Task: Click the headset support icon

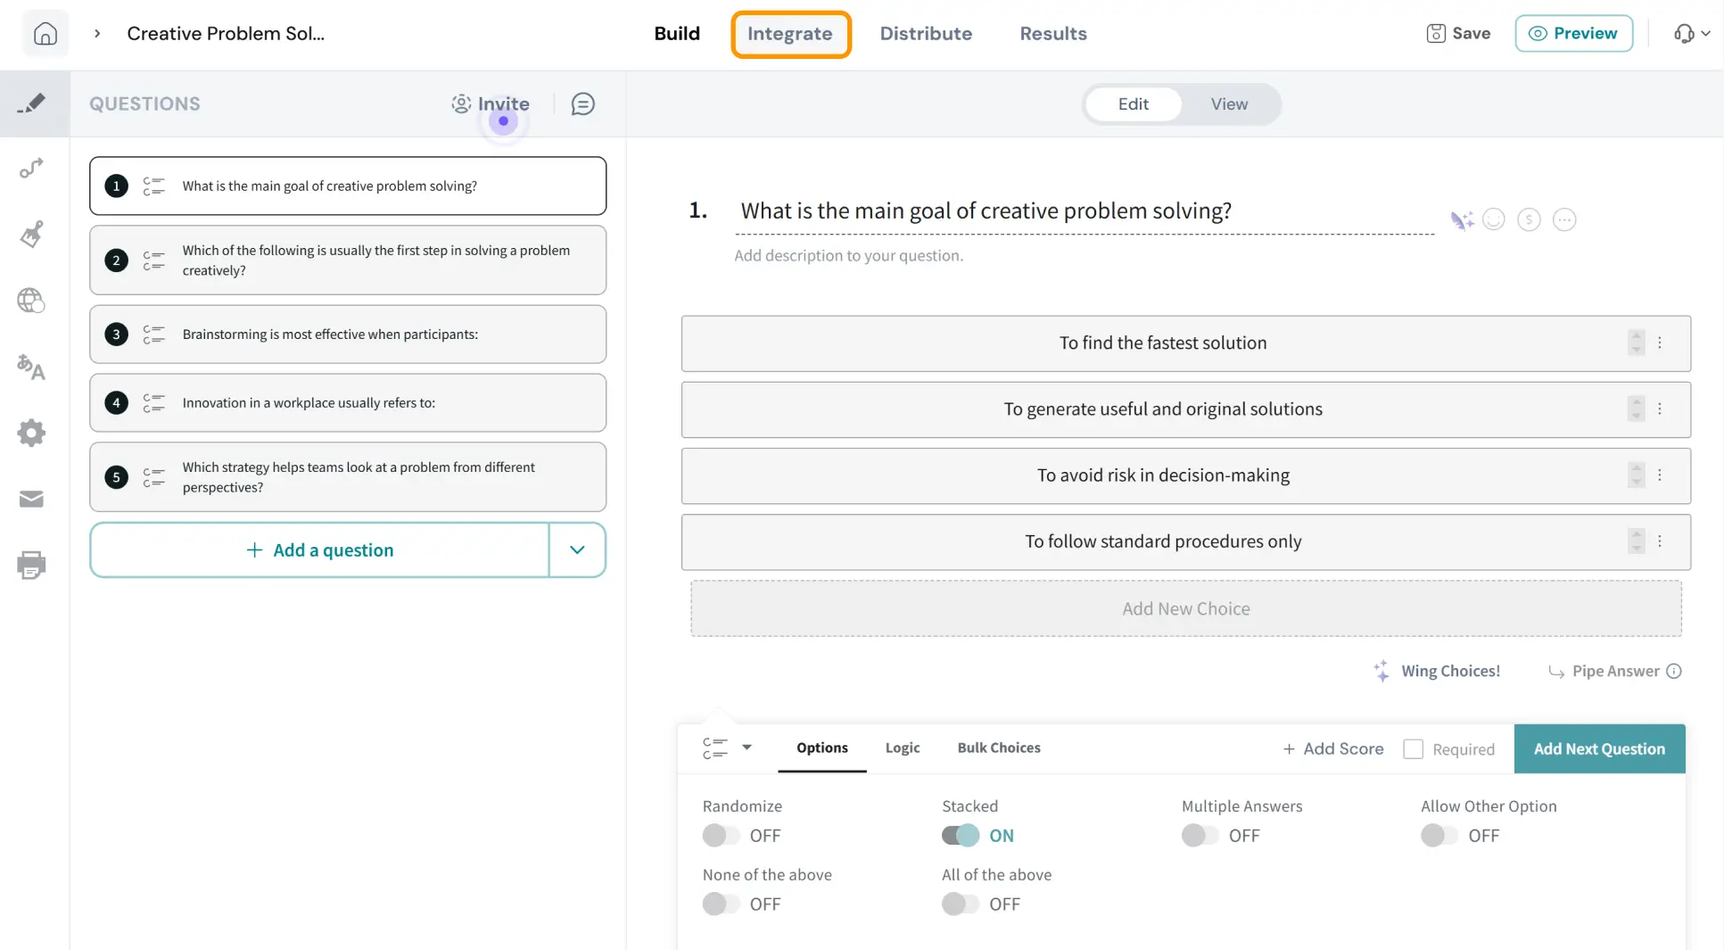Action: point(1684,34)
